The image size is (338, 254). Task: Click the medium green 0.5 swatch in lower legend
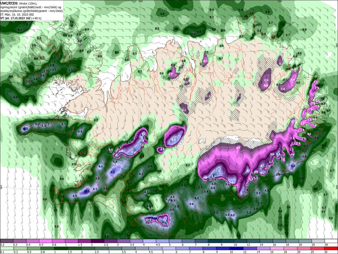click(34, 248)
